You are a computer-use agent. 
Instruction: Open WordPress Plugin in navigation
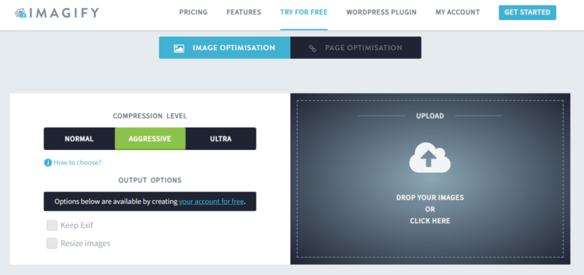point(381,12)
